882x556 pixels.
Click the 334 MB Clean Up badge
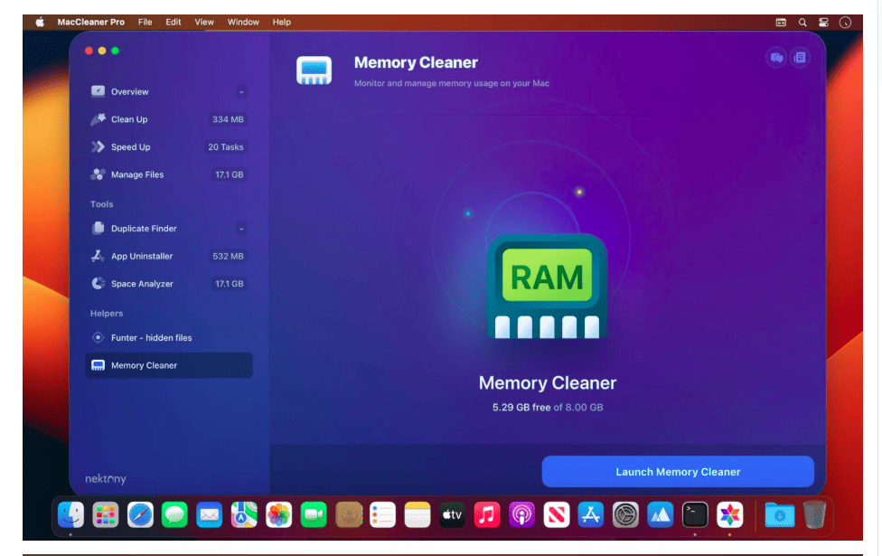point(228,119)
